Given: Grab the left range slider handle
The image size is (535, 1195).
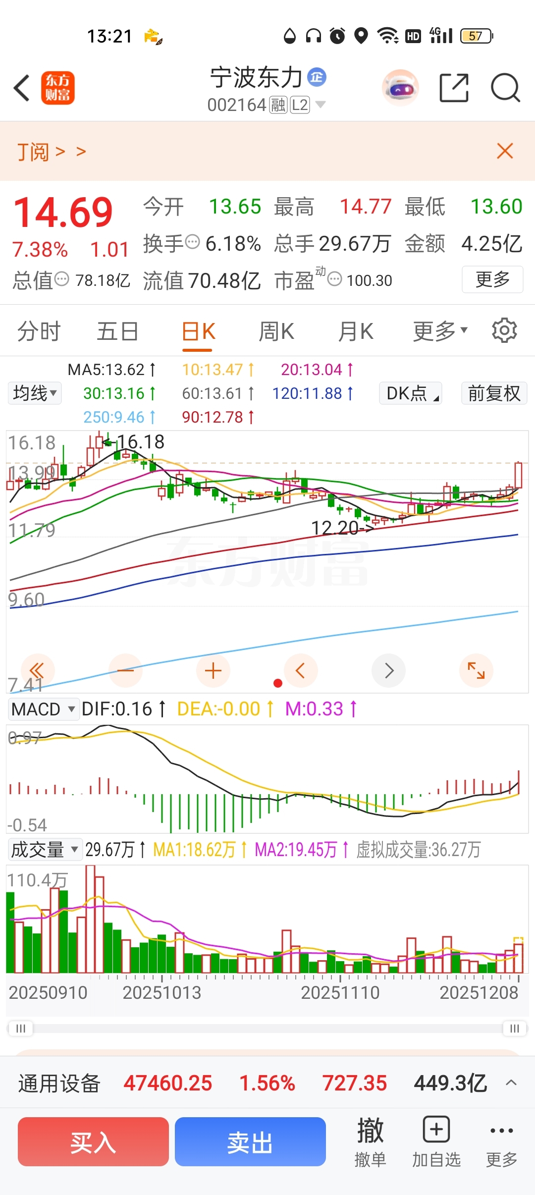Looking at the screenshot, I should point(20,1029).
